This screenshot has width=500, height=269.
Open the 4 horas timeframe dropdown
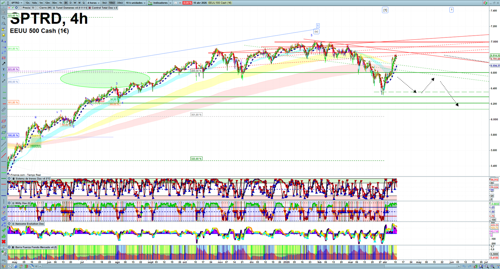tap(93, 3)
